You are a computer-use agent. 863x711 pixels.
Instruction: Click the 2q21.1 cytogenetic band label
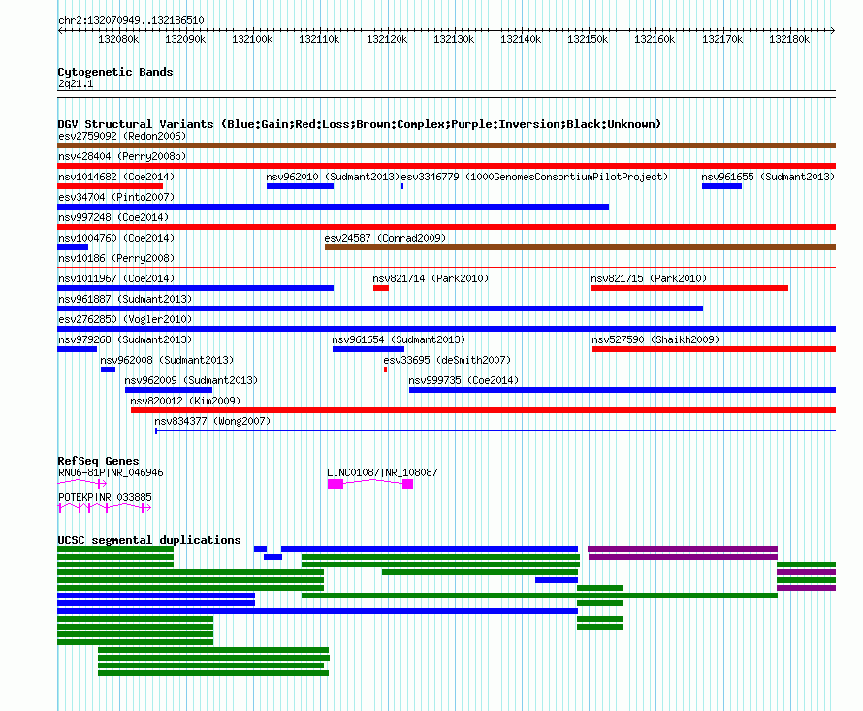76,83
